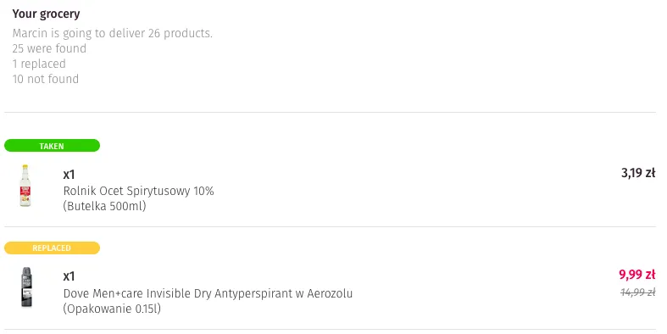This screenshot has height=334, width=667.
Task: Open Rolnik Ocet Spirytusowy 10% product name
Action: coord(139,191)
